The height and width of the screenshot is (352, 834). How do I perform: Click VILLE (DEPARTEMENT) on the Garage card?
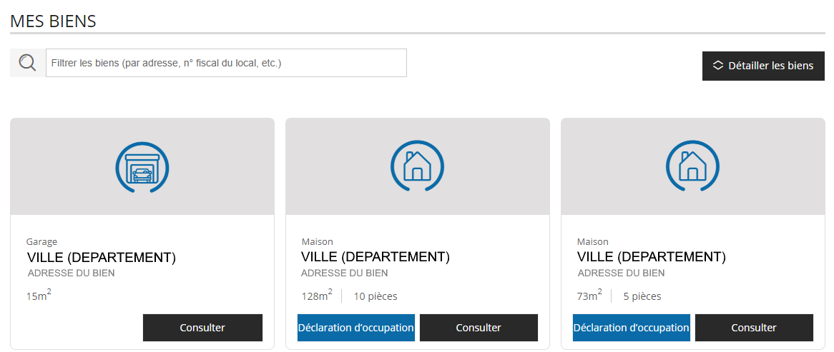click(x=101, y=258)
